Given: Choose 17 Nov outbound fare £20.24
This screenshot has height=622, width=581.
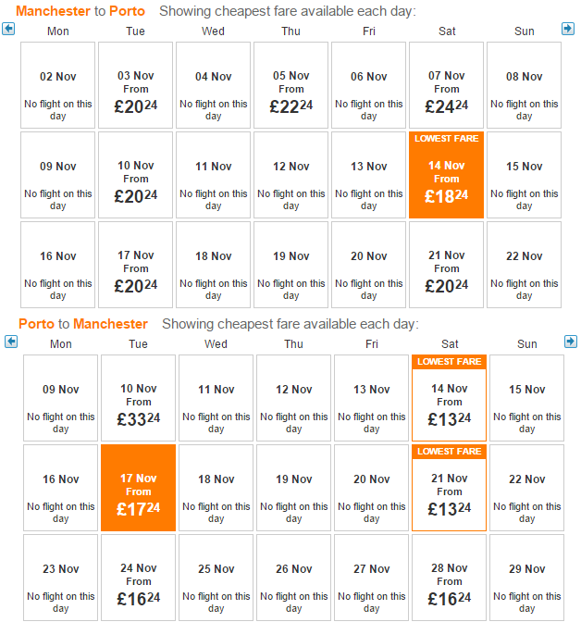Looking at the screenshot, I should click(x=136, y=265).
